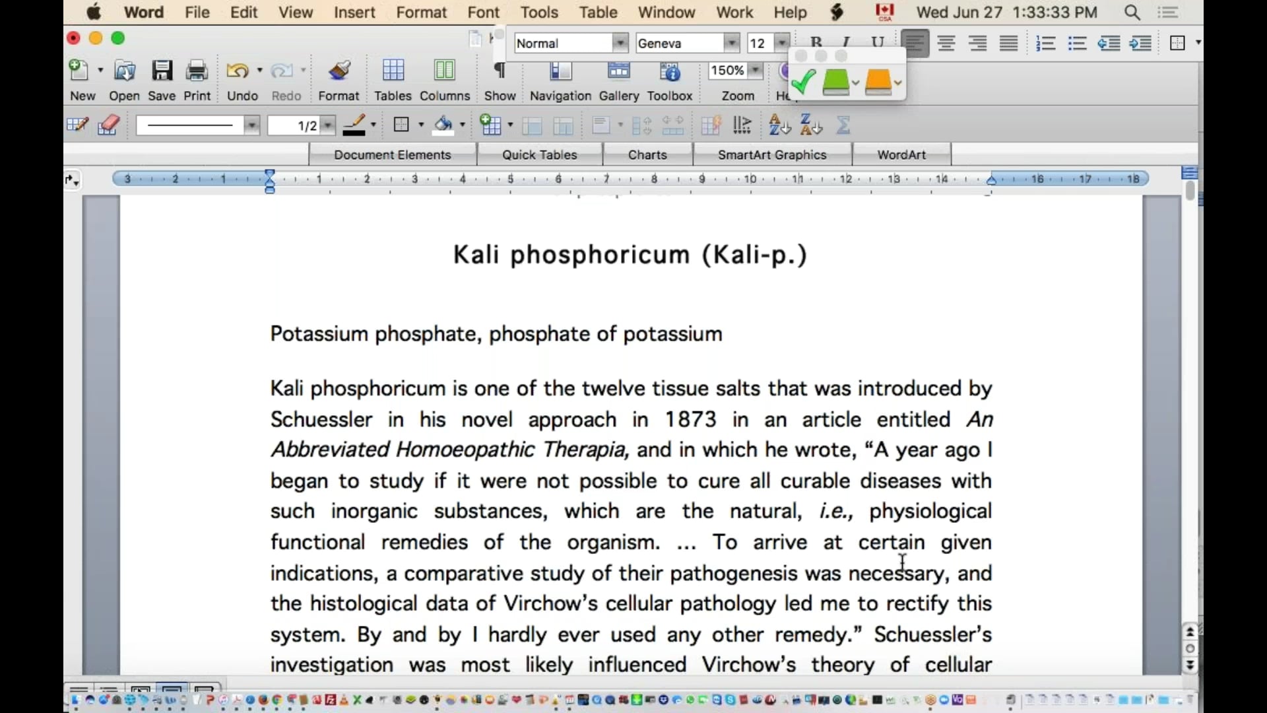Select the table Eraser tool
This screenshot has width=1267, height=713.
coord(108,125)
